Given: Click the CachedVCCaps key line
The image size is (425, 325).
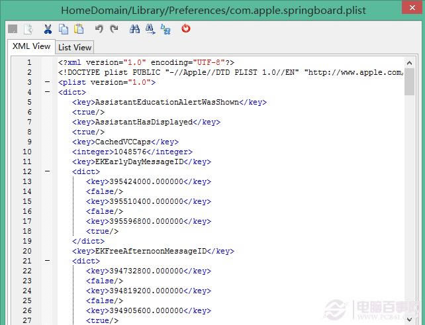Looking at the screenshot, I should [125, 142].
